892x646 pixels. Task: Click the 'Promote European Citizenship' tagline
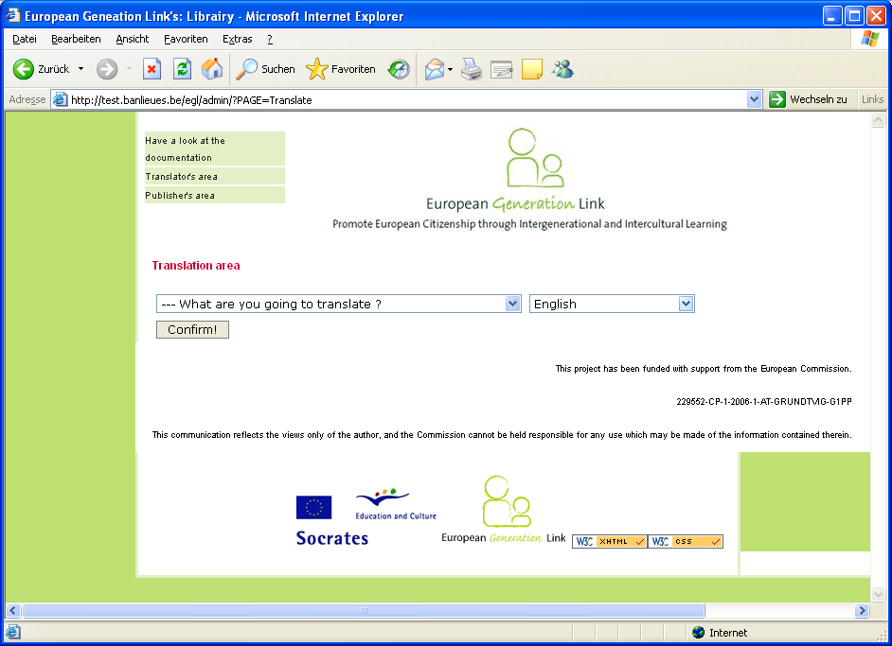point(529,224)
